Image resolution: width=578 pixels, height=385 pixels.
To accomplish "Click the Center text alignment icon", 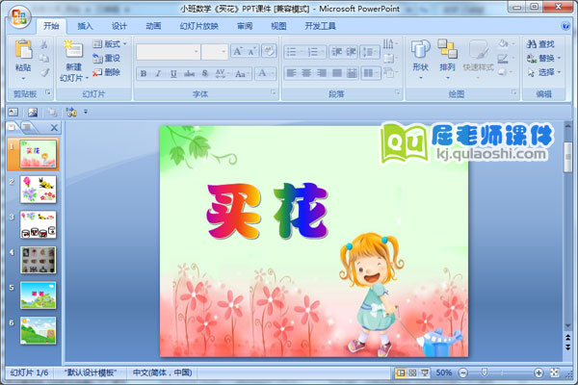I will (x=306, y=73).
